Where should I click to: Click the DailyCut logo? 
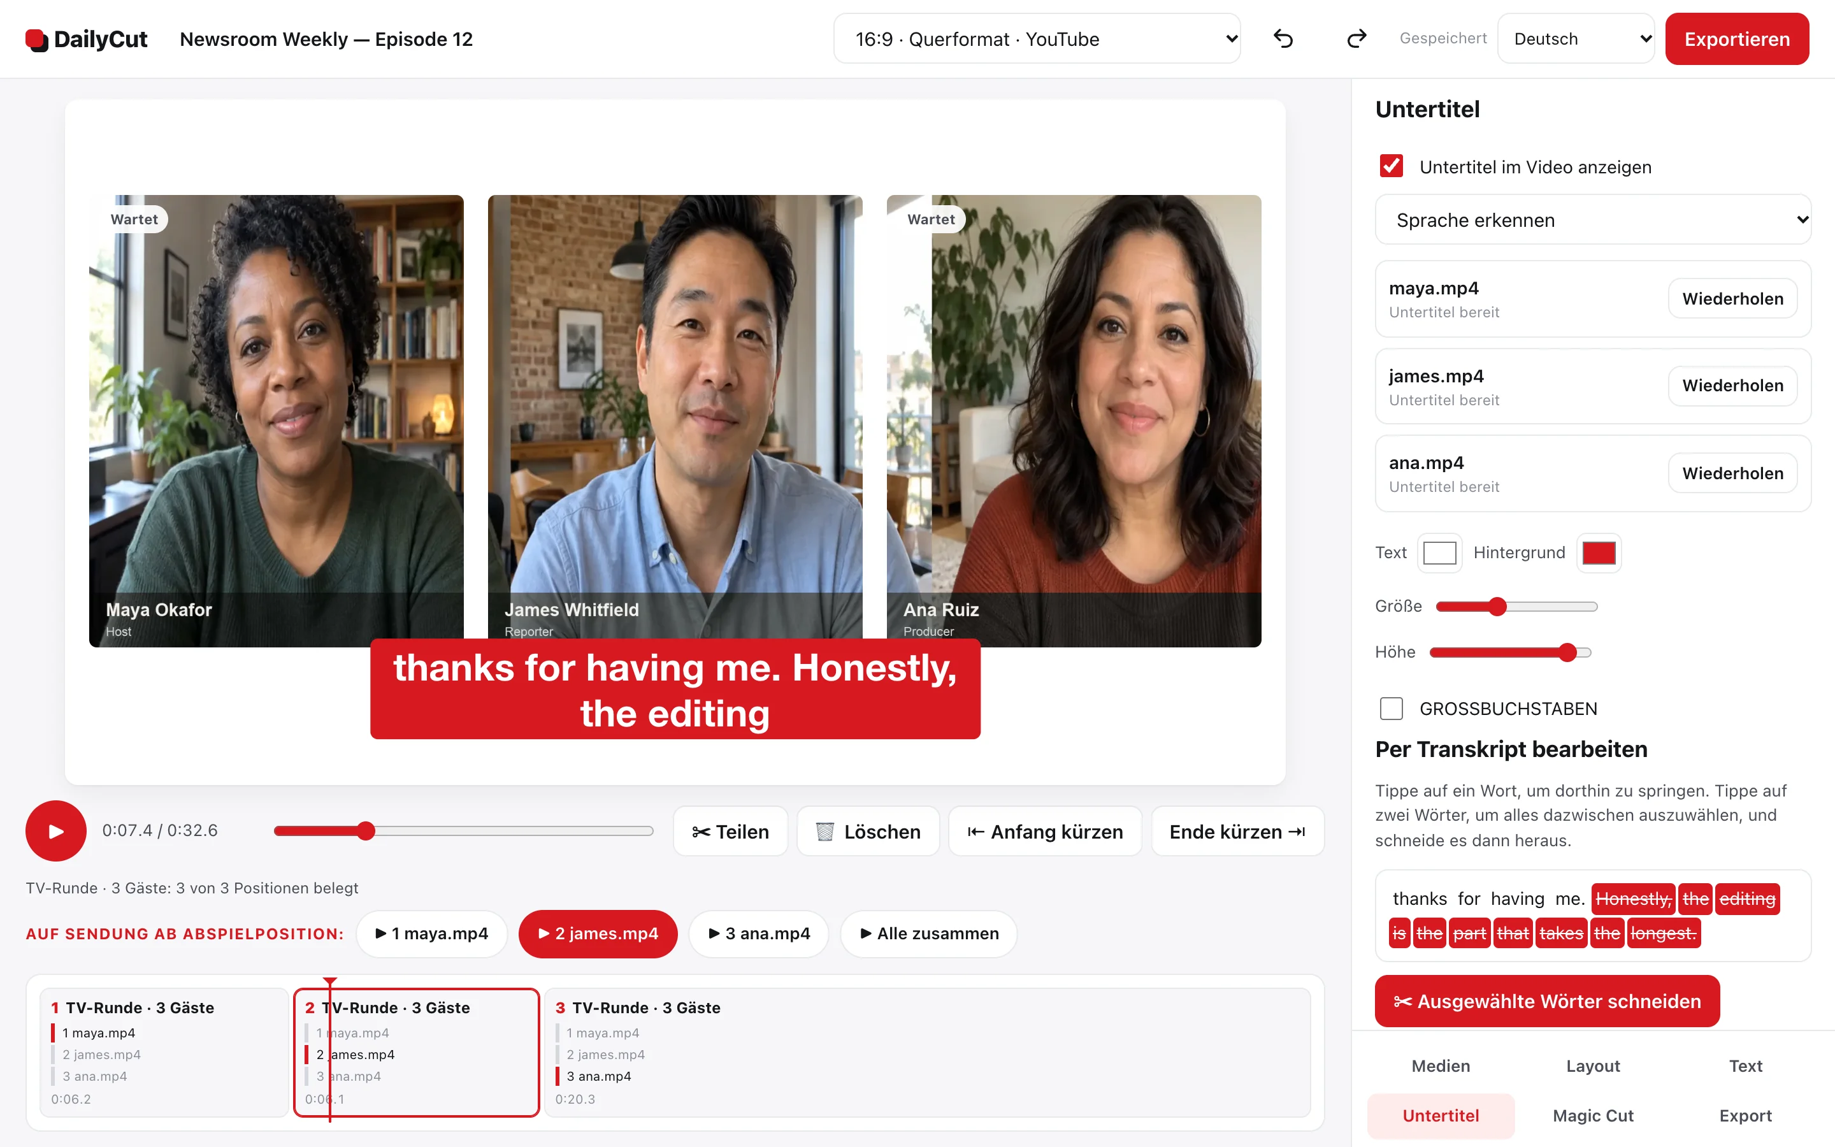coord(87,40)
